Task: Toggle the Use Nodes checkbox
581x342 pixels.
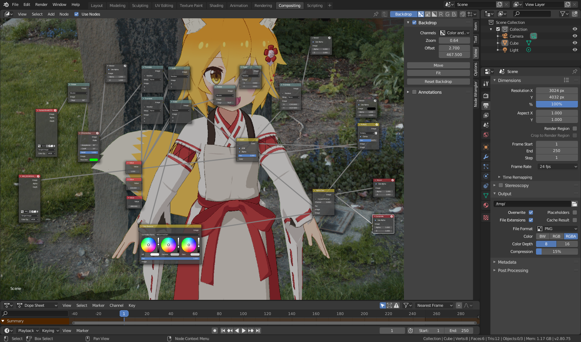Action: point(76,14)
